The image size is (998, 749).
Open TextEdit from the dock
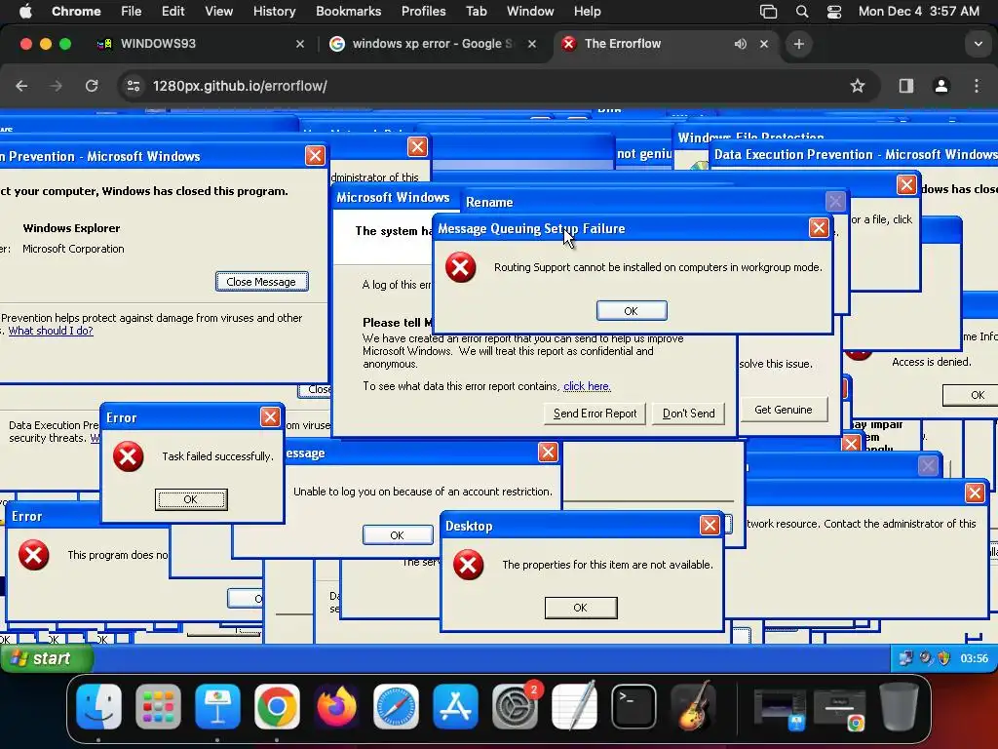[x=575, y=706]
